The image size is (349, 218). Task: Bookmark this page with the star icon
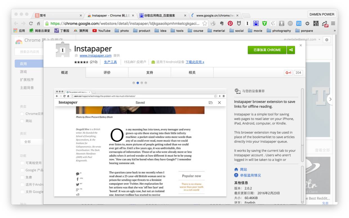(x=205, y=23)
